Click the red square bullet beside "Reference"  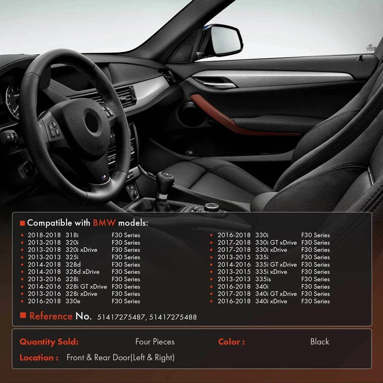tap(23, 315)
